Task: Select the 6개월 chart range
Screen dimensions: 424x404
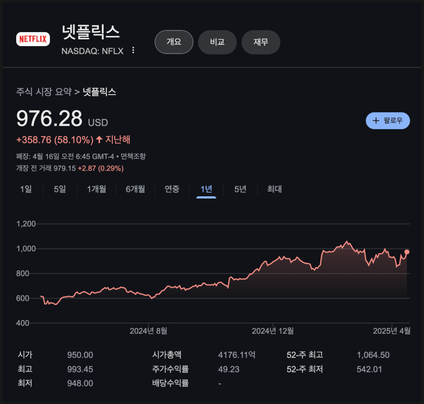Action: (135, 189)
